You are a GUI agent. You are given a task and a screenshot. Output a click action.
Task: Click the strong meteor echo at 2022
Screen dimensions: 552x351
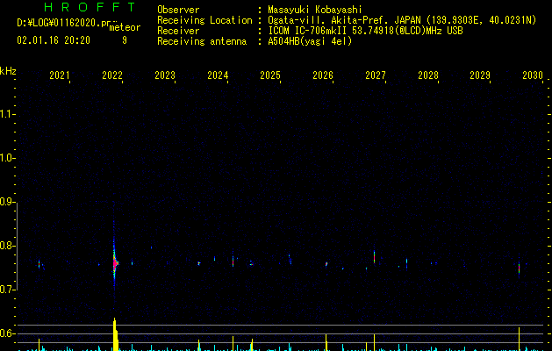coord(115,263)
